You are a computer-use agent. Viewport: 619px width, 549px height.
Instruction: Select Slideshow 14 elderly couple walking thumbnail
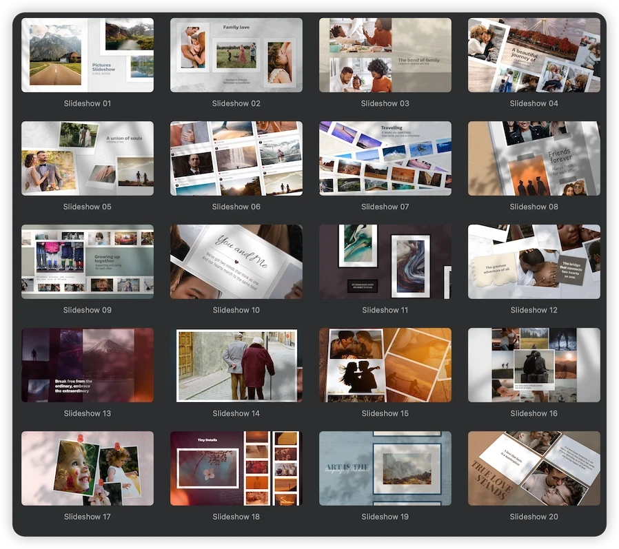pos(236,365)
